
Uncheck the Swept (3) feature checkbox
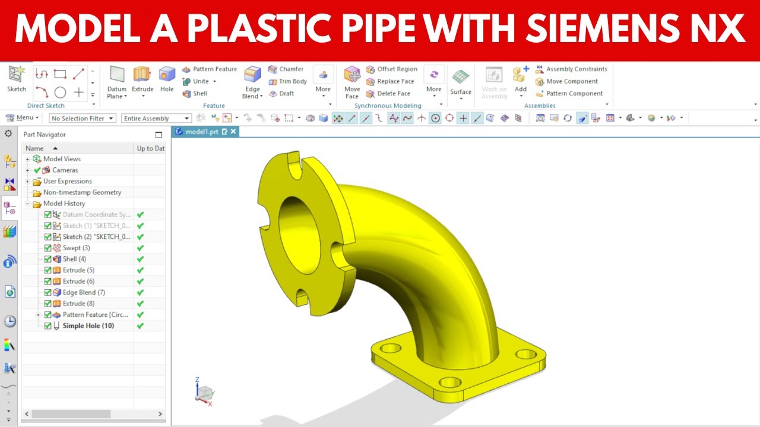(48, 248)
